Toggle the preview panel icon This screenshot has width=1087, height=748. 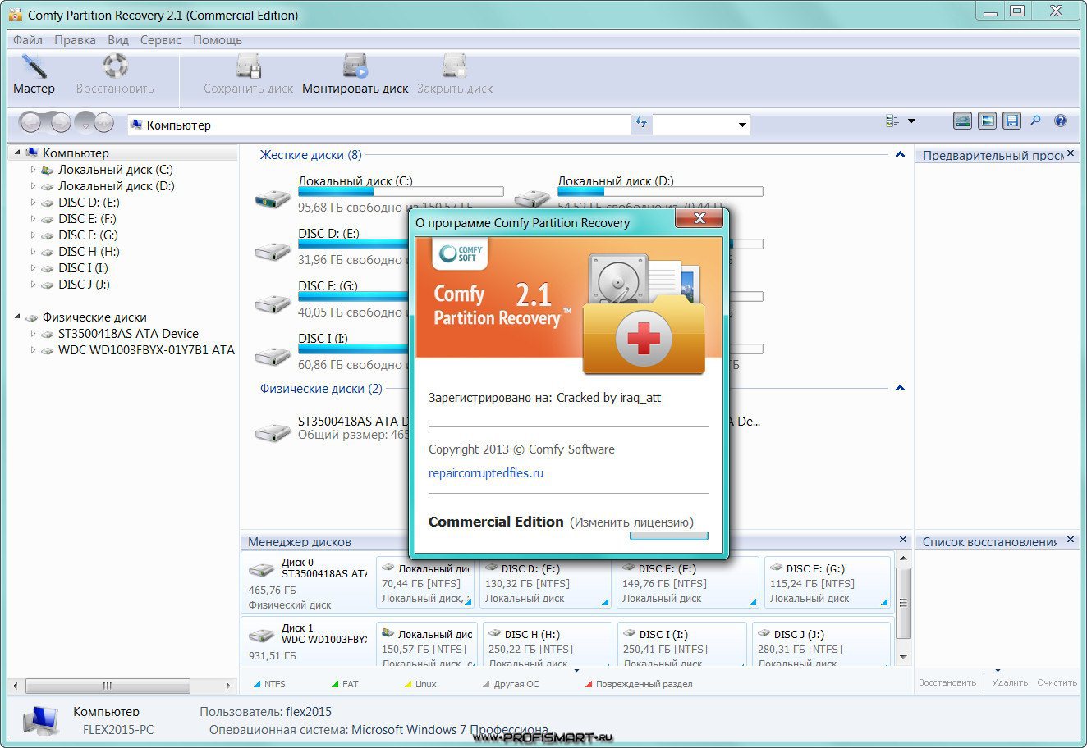(x=987, y=121)
